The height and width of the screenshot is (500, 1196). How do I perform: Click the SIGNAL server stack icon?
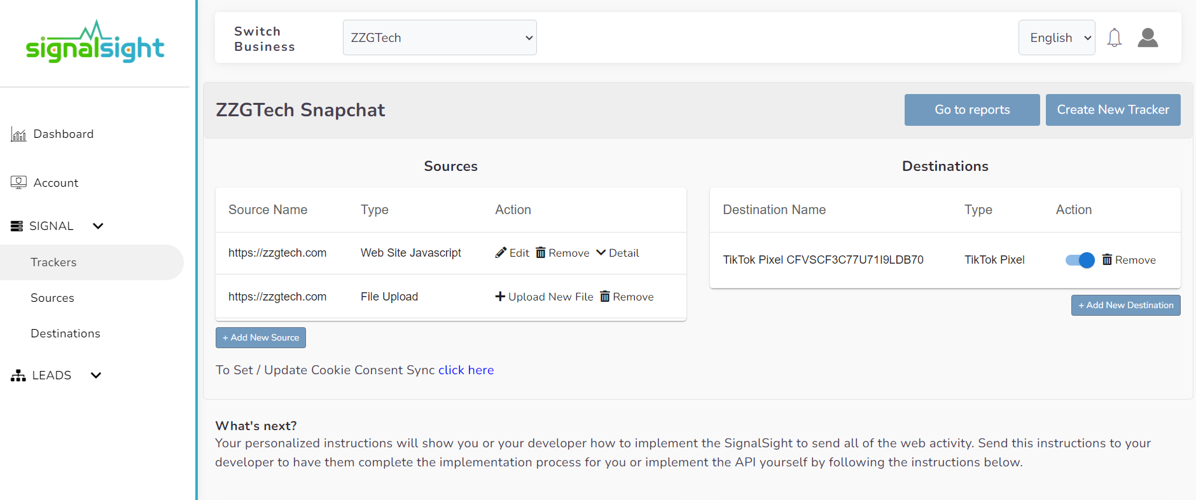(17, 226)
